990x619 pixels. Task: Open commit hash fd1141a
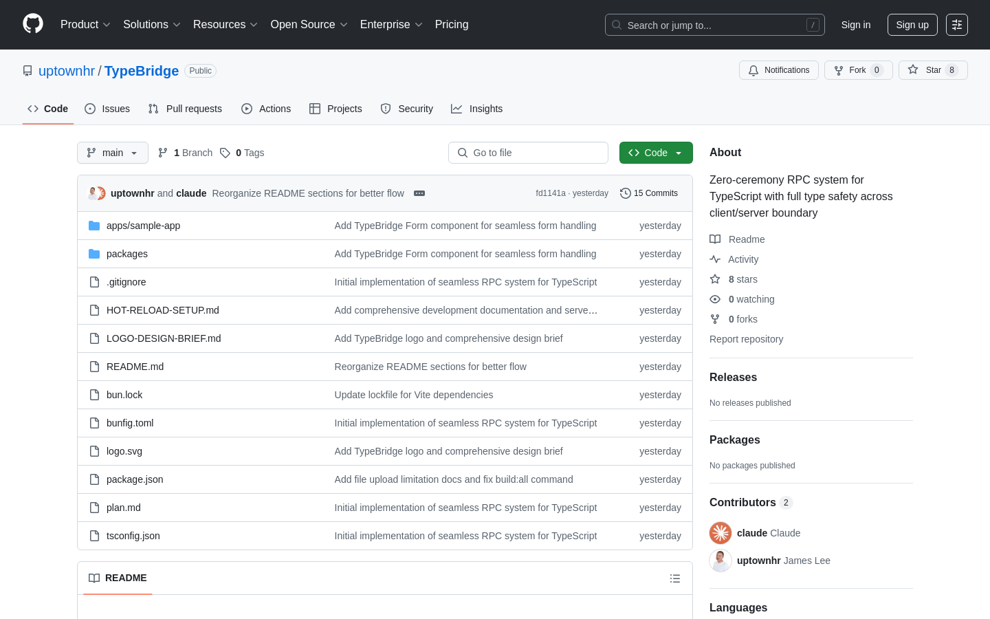(551, 193)
